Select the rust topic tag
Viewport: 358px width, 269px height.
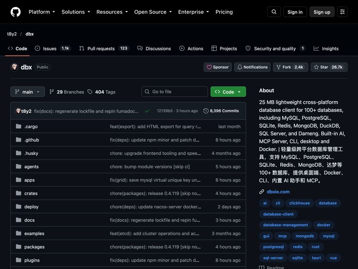tap(315, 247)
